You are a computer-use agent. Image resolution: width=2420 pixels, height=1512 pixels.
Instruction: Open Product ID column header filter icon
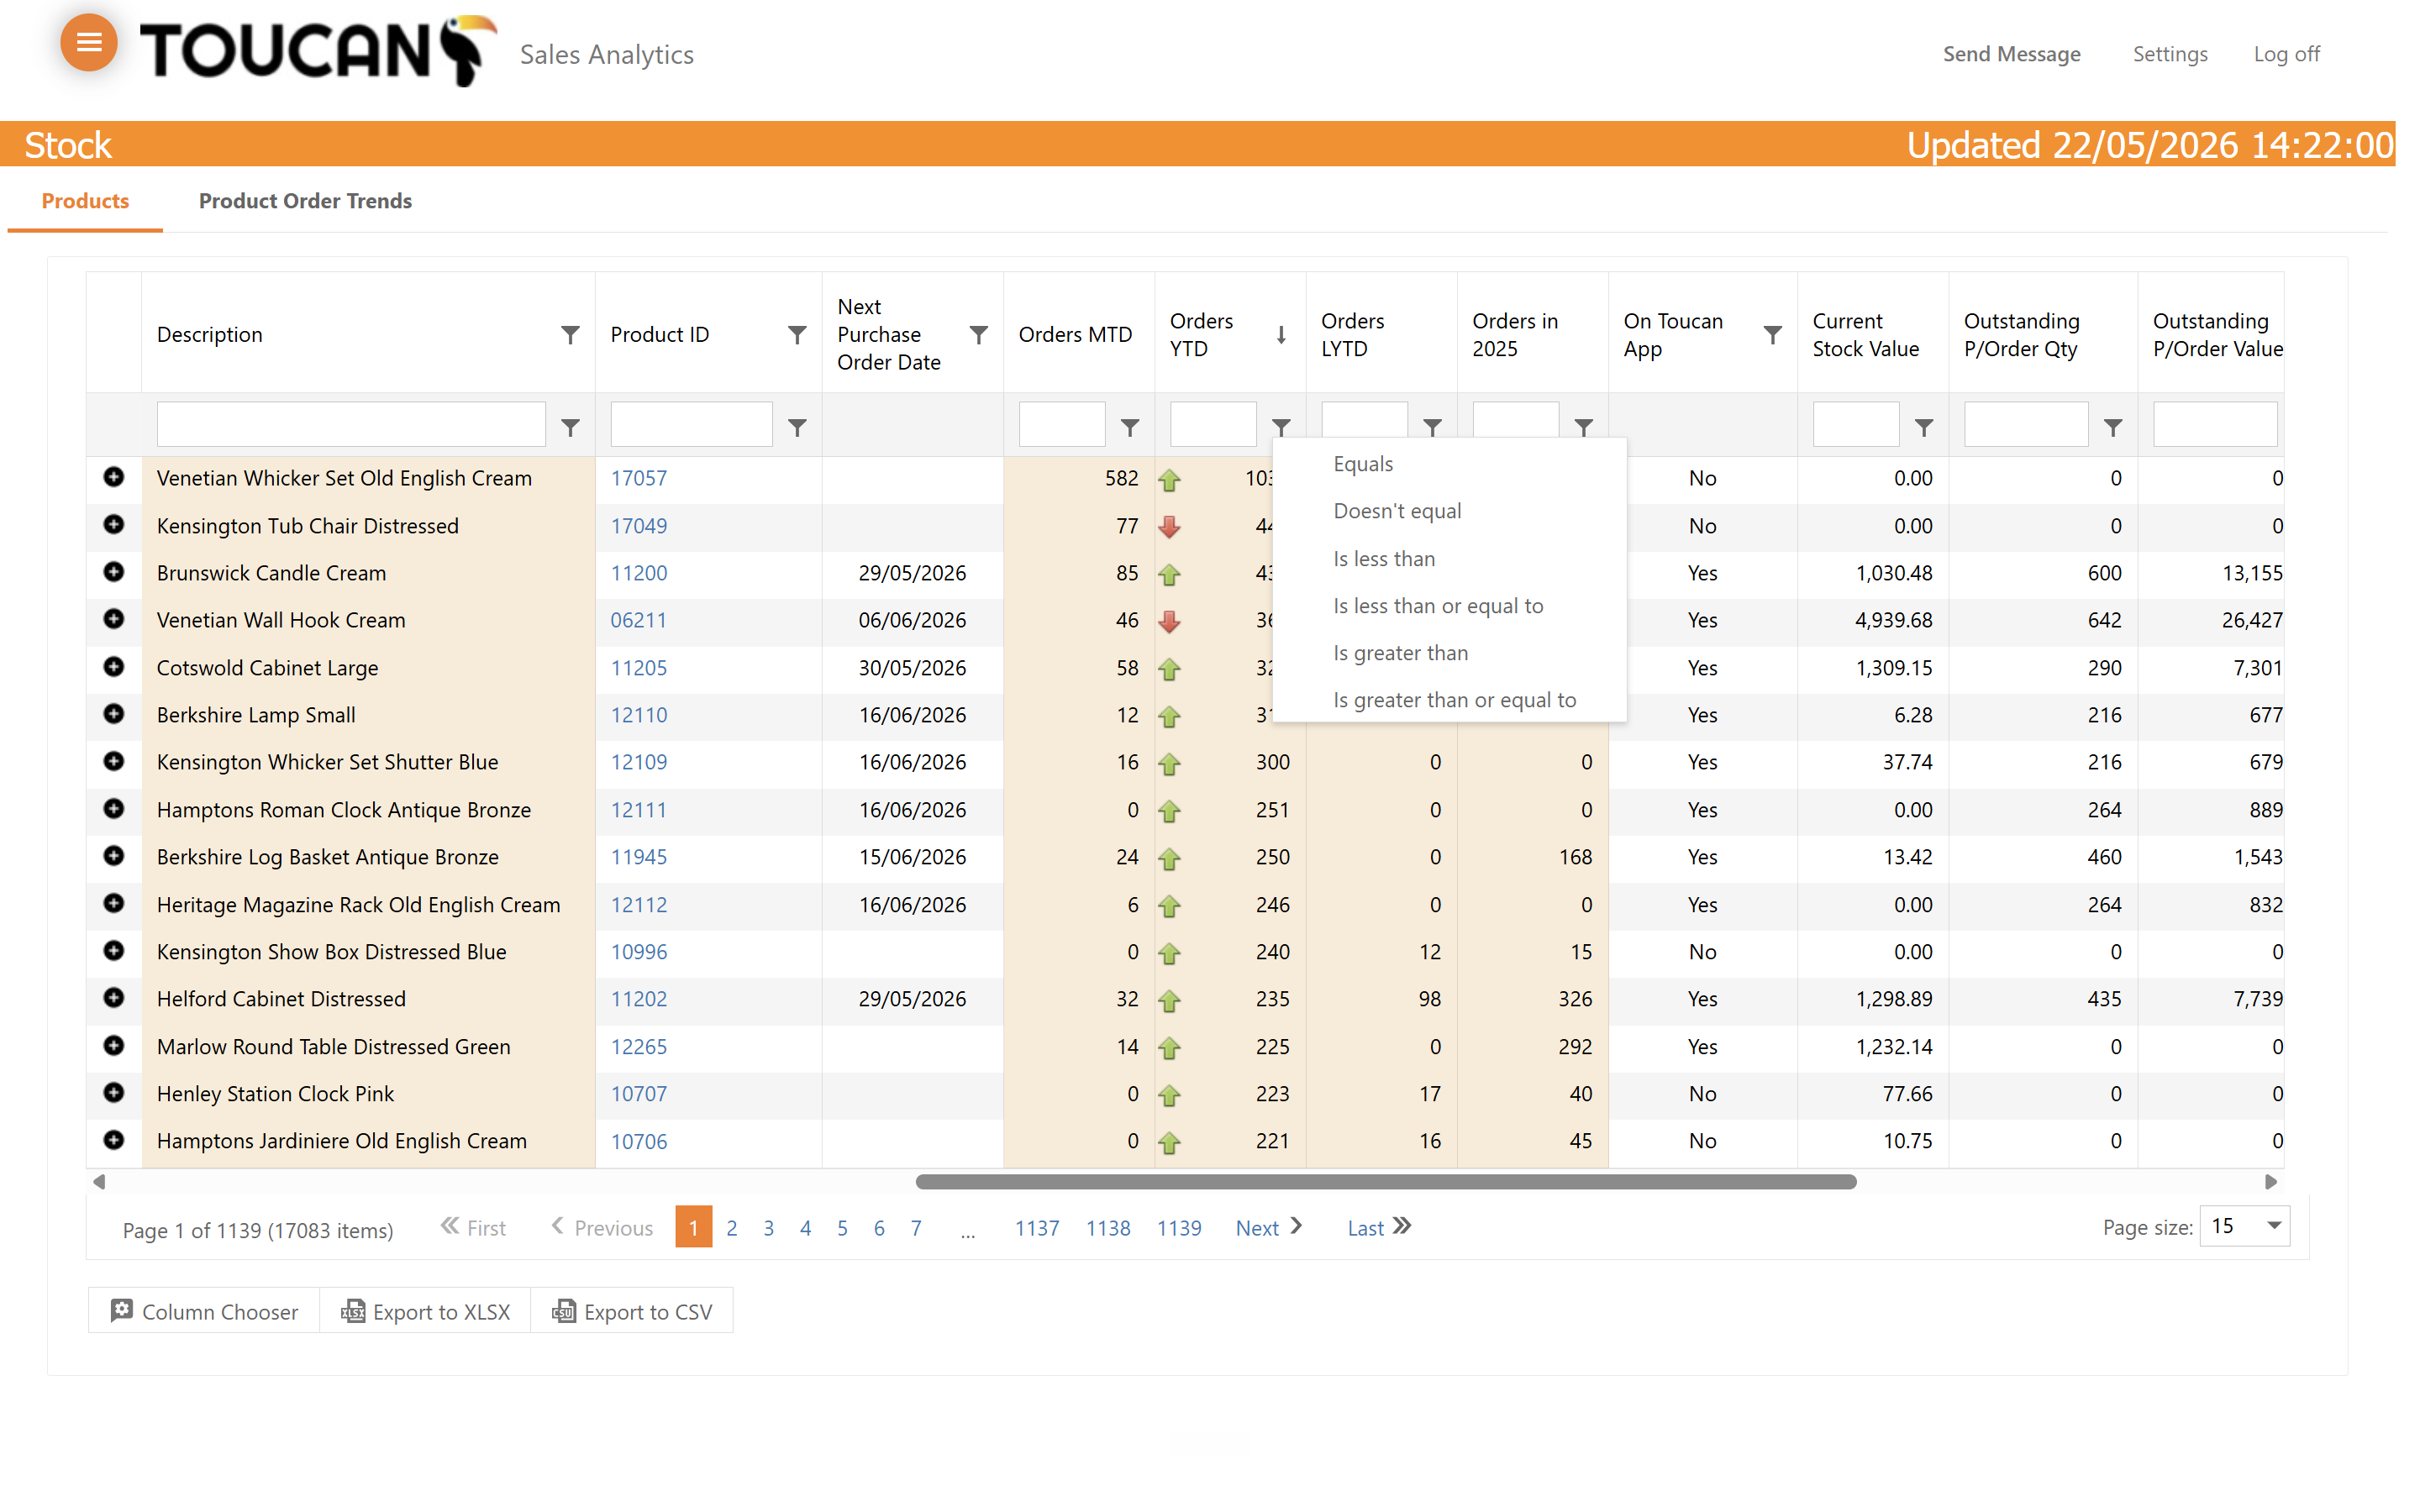pyautogui.click(x=797, y=334)
